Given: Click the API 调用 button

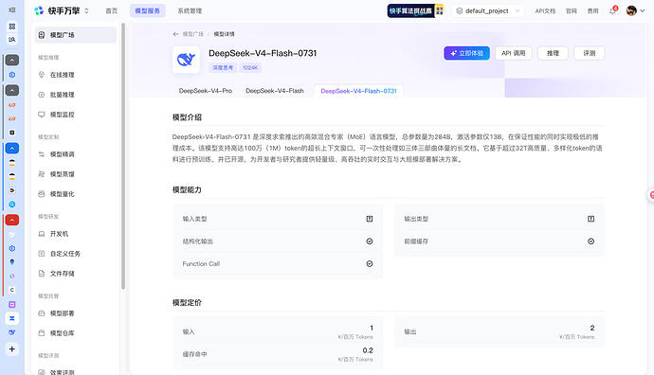Looking at the screenshot, I should pos(514,53).
